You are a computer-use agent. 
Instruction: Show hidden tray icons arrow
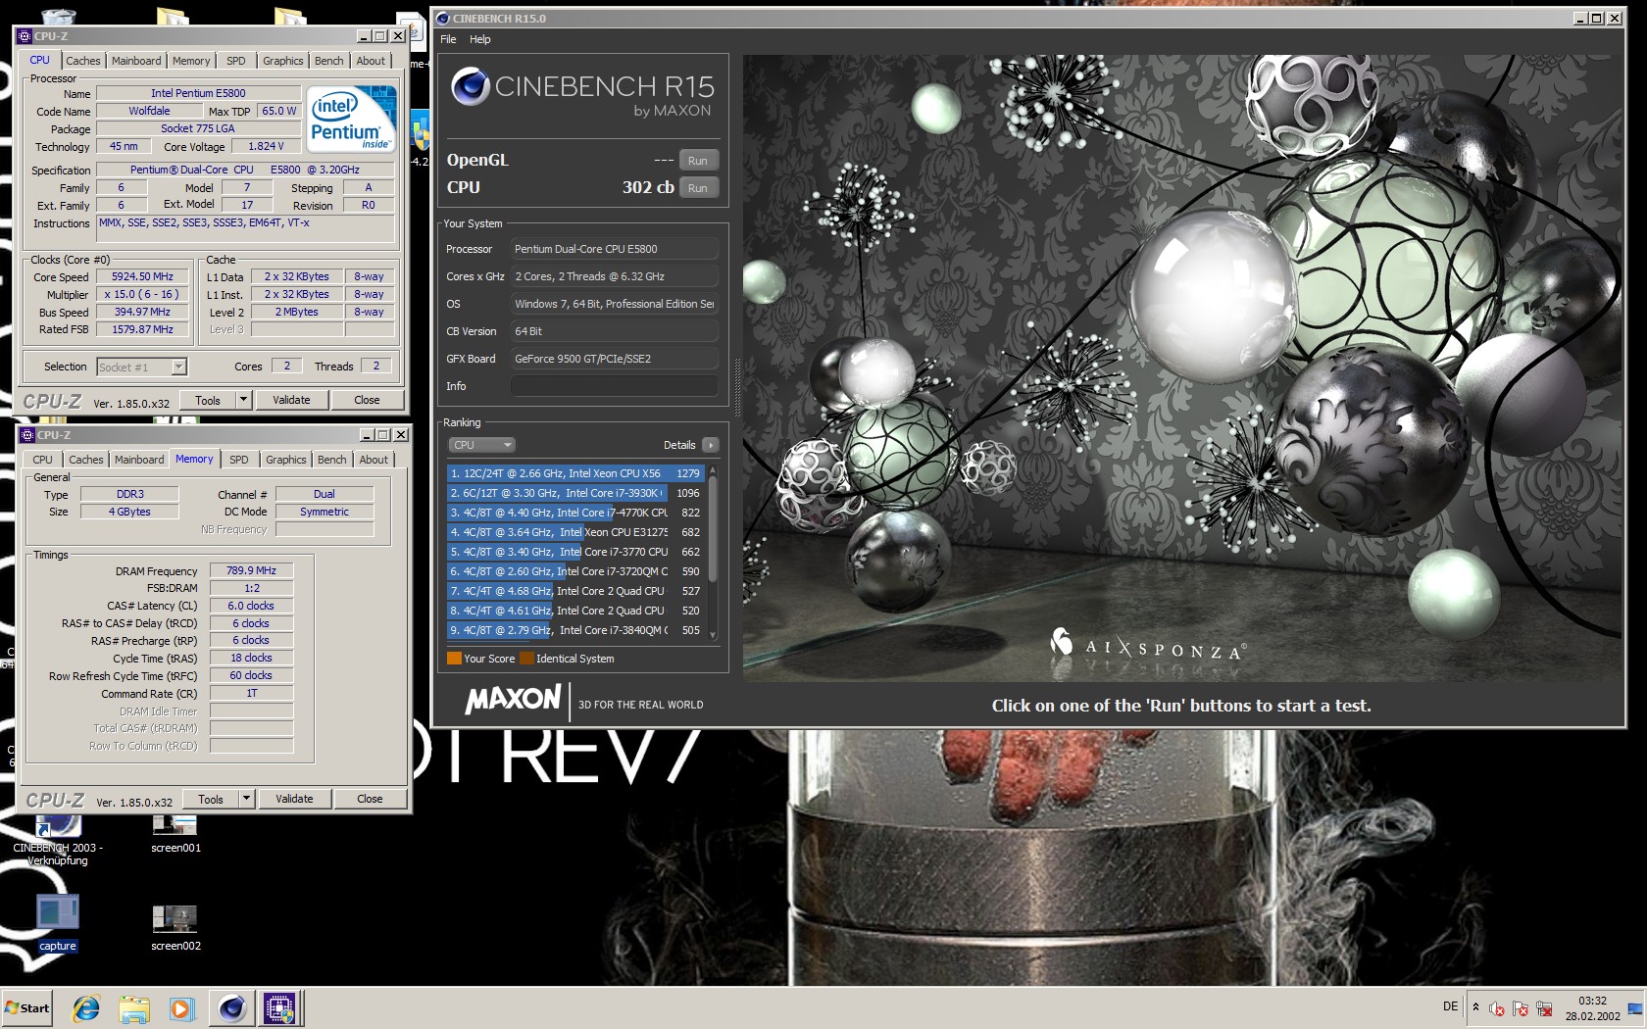[x=1475, y=1007]
